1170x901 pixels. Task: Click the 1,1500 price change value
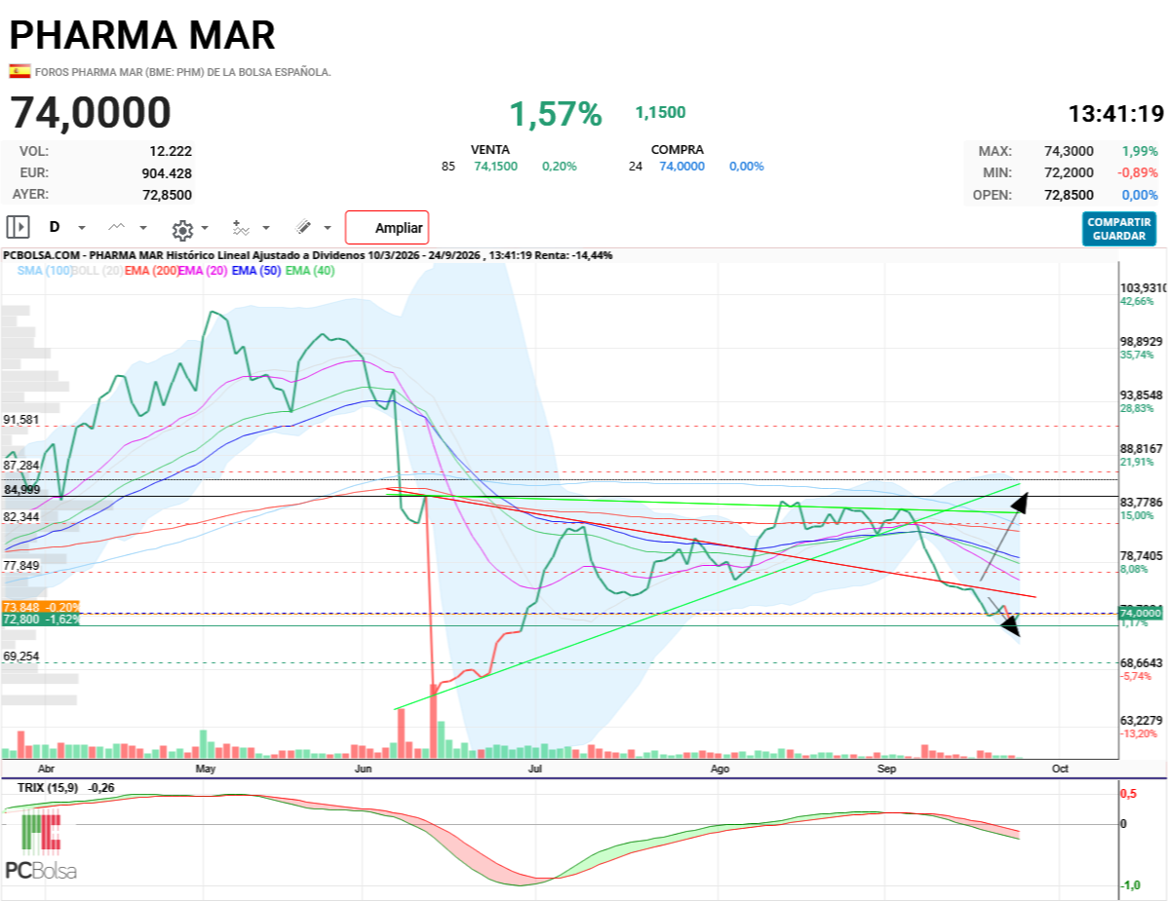pyautogui.click(x=660, y=112)
